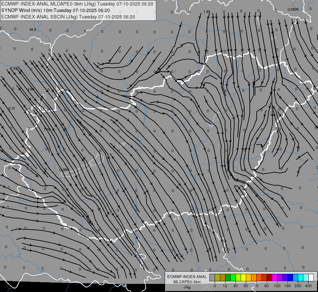Viewport: 318px width, 292px height.
Task: Click the 0.0895 value on the map
Action: click(293, 9)
